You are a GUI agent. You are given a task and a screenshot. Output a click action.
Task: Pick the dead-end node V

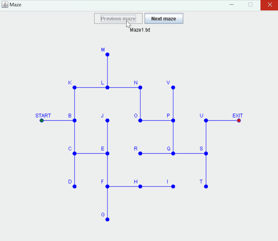(173, 87)
